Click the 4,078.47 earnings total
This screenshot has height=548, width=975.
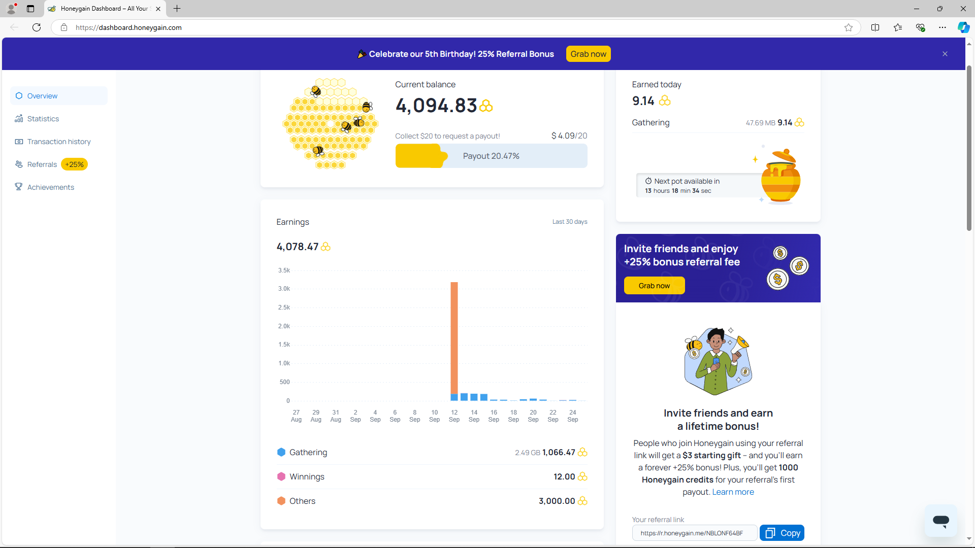[298, 247]
